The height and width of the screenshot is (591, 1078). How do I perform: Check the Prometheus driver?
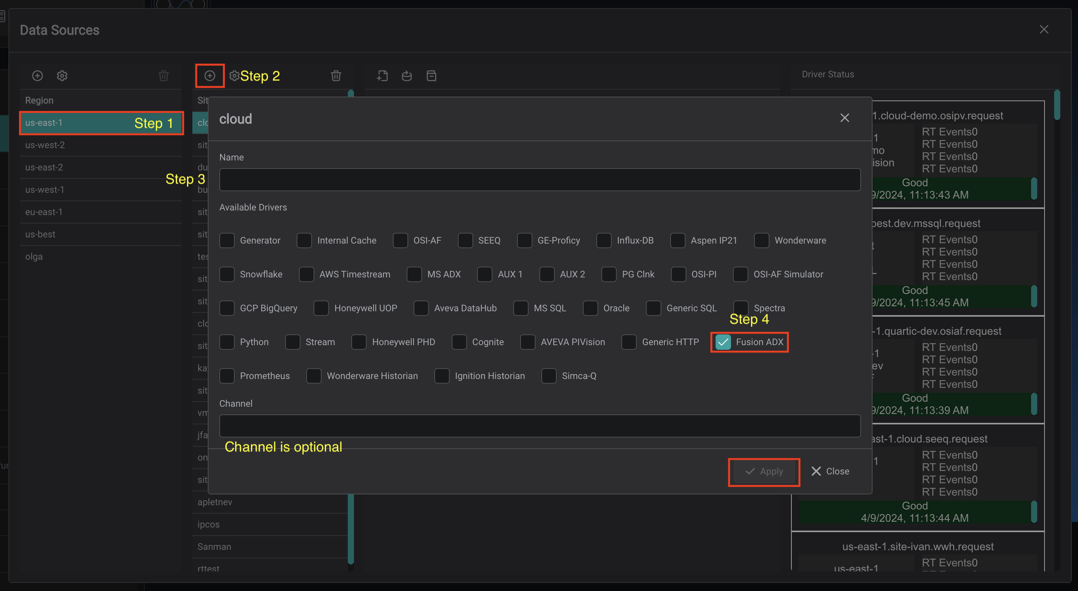pyautogui.click(x=227, y=376)
